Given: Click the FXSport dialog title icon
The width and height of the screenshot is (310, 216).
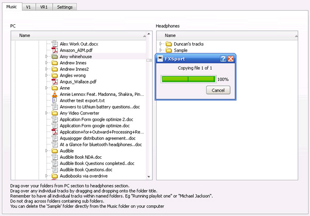Looking at the screenshot, I should [160, 59].
